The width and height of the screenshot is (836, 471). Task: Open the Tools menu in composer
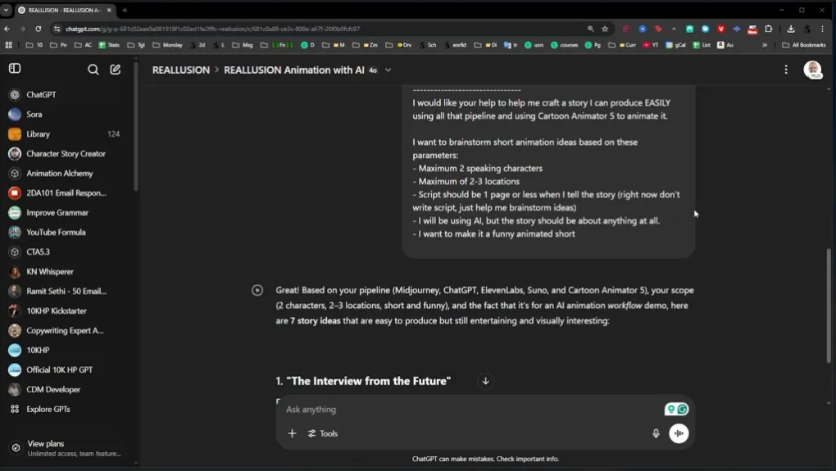point(323,433)
